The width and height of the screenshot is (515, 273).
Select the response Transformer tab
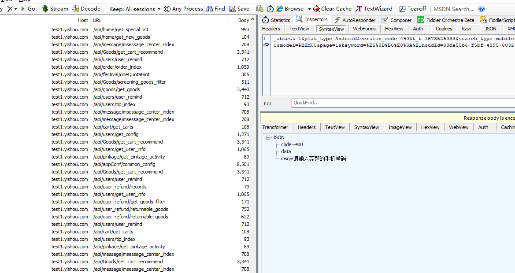point(275,127)
